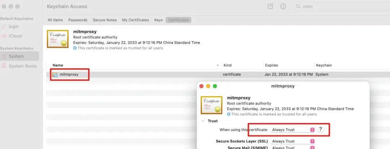Click the trusted blue plus badge in main window

75,48
